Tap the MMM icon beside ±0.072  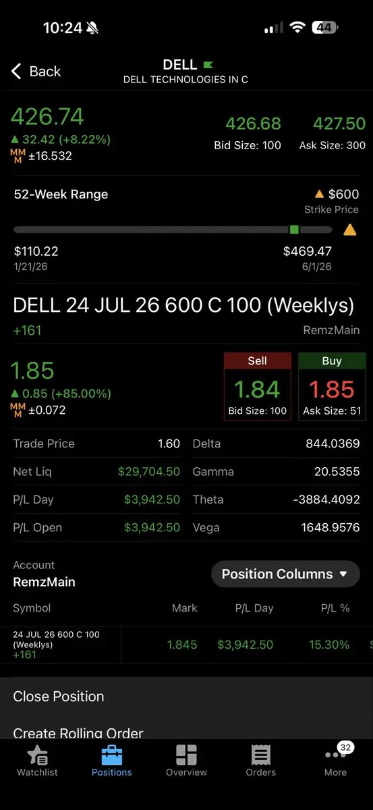pos(18,410)
